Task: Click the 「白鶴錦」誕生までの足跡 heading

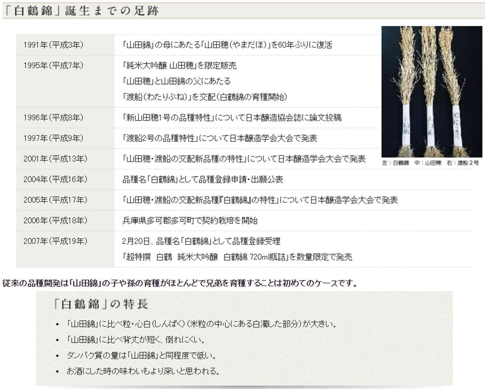Action: coord(81,10)
